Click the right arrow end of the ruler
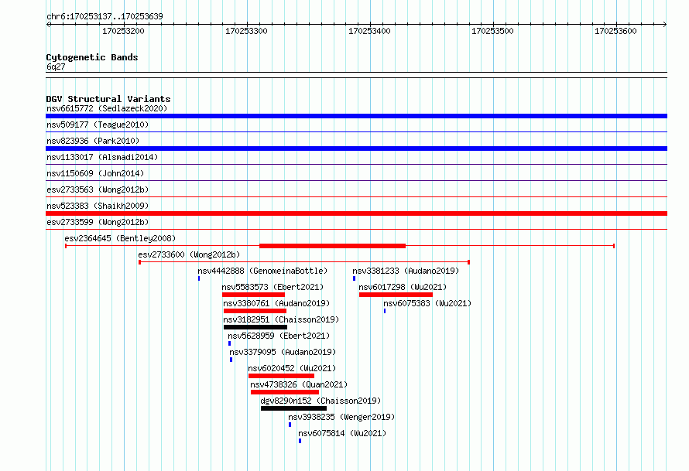Image resolution: width=689 pixels, height=471 pixels. coord(665,24)
